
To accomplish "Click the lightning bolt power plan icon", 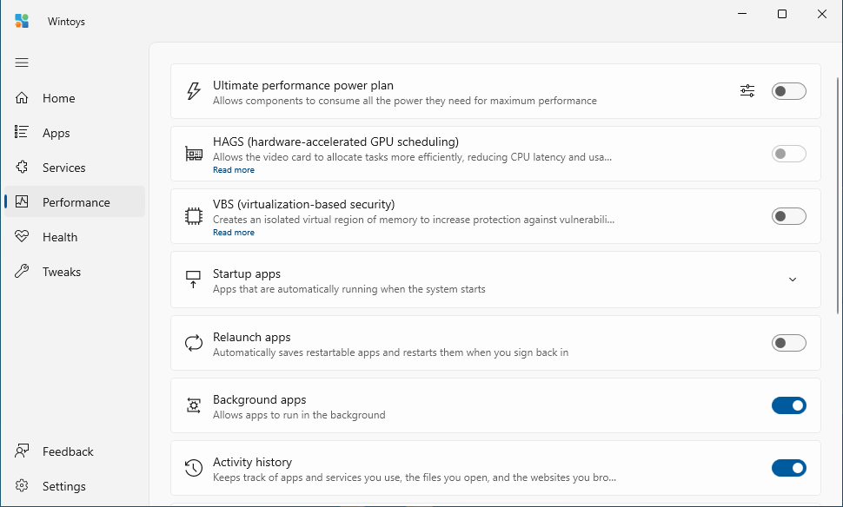I will 194,91.
